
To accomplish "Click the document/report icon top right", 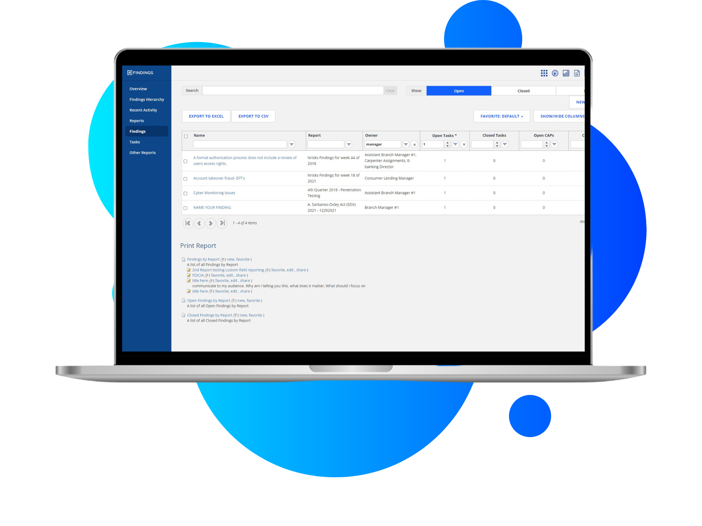I will [x=577, y=73].
